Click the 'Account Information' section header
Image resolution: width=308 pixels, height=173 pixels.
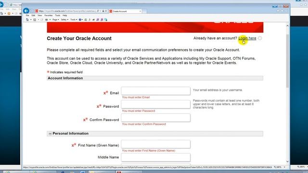click(155, 78)
